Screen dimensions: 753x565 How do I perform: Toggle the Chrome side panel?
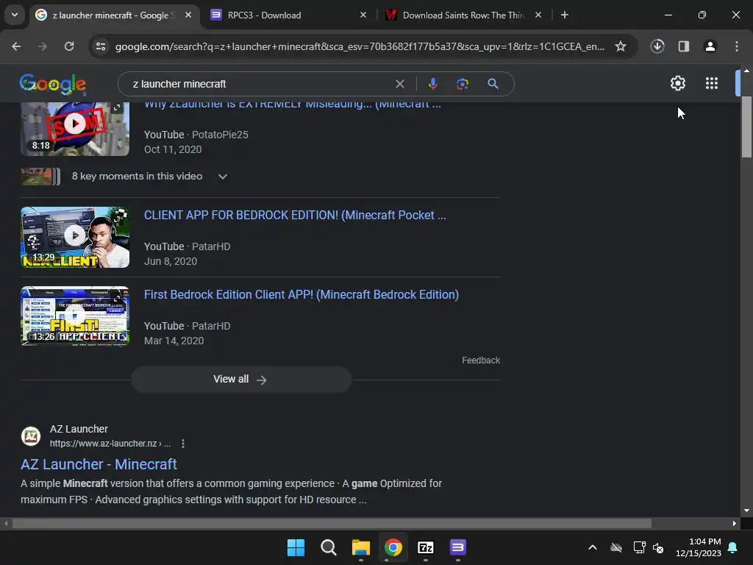(x=684, y=46)
